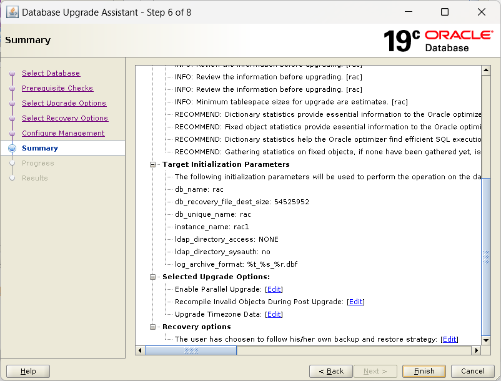Screen dimensions: 501x381
Task: Minimize the Database Upgrade Assistant window
Action: 409,12
